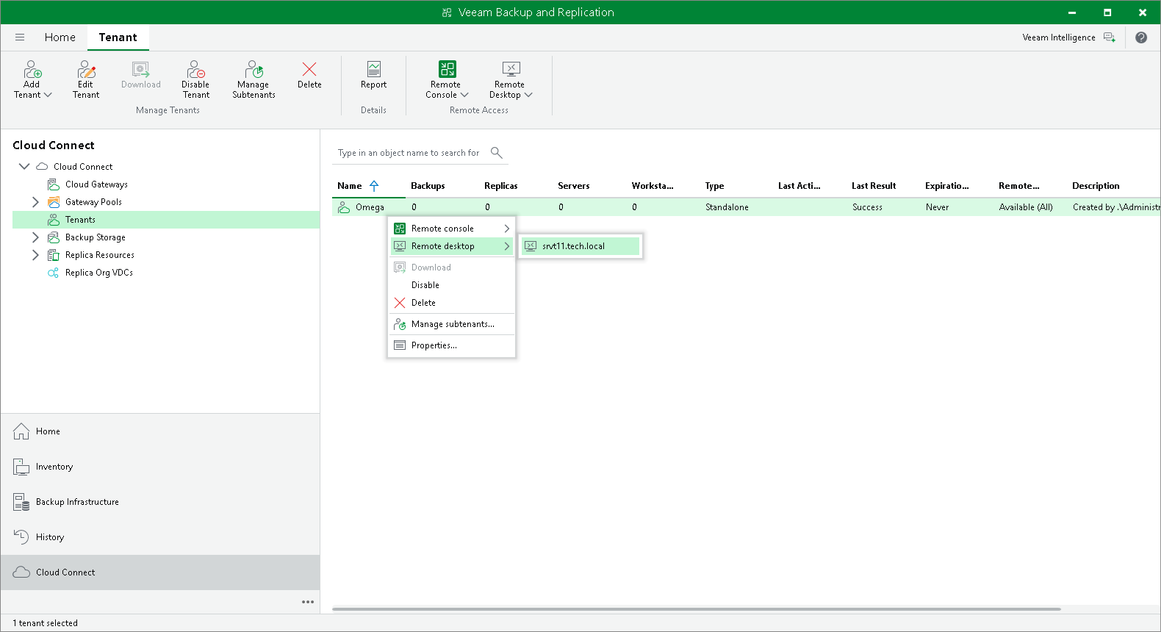The height and width of the screenshot is (632, 1161).
Task: Sort by the Backups column header
Action: coord(428,186)
